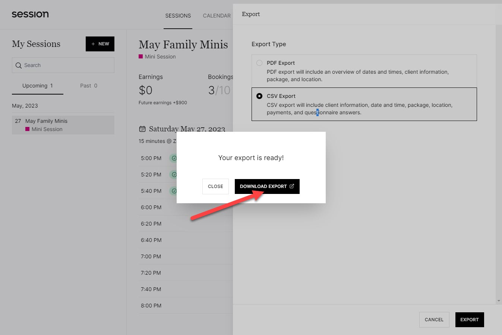Select the CSV Export radio button
Viewport: 502px width, 335px height.
click(259, 96)
